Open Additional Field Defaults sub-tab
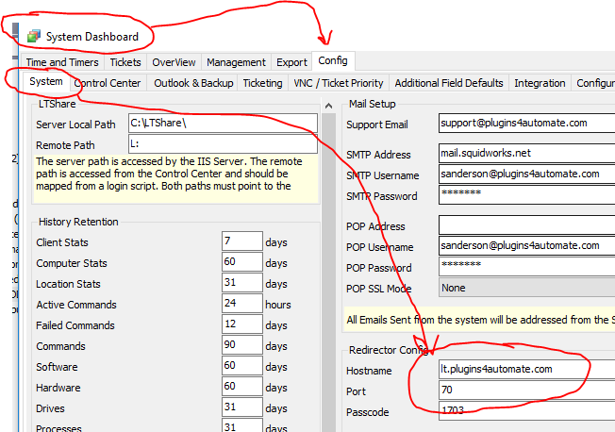The height and width of the screenshot is (432, 615). tap(449, 83)
